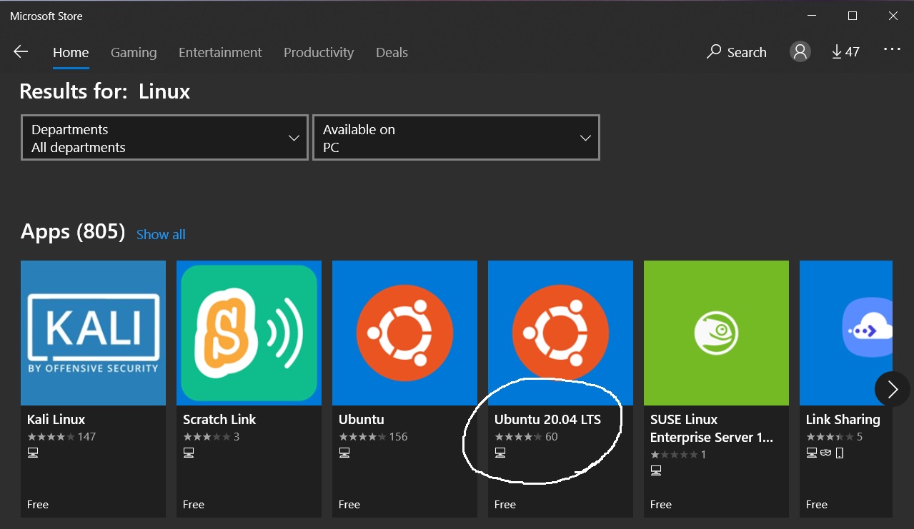The image size is (914, 529).
Task: Show next apps with right arrow
Action: (892, 389)
